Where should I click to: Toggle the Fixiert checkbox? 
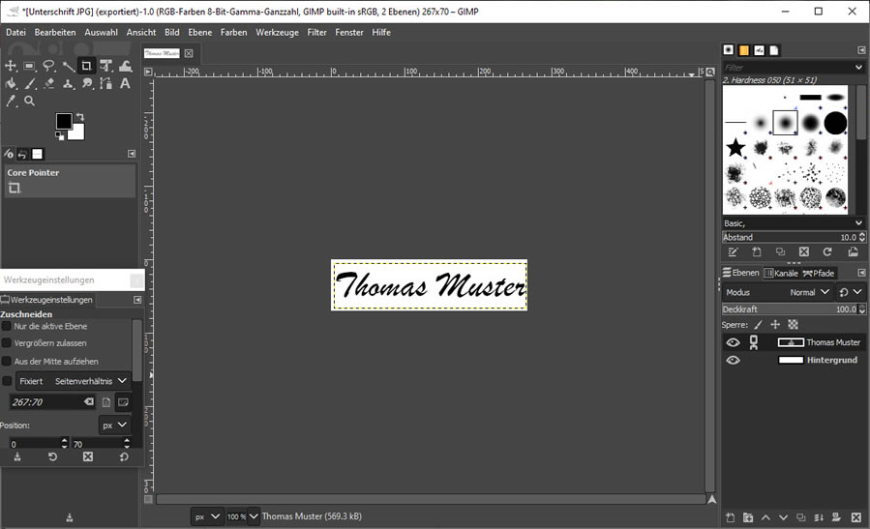tap(7, 381)
